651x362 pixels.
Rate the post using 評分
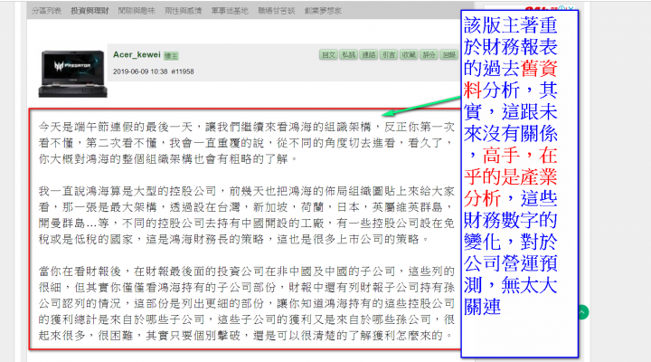click(x=429, y=55)
